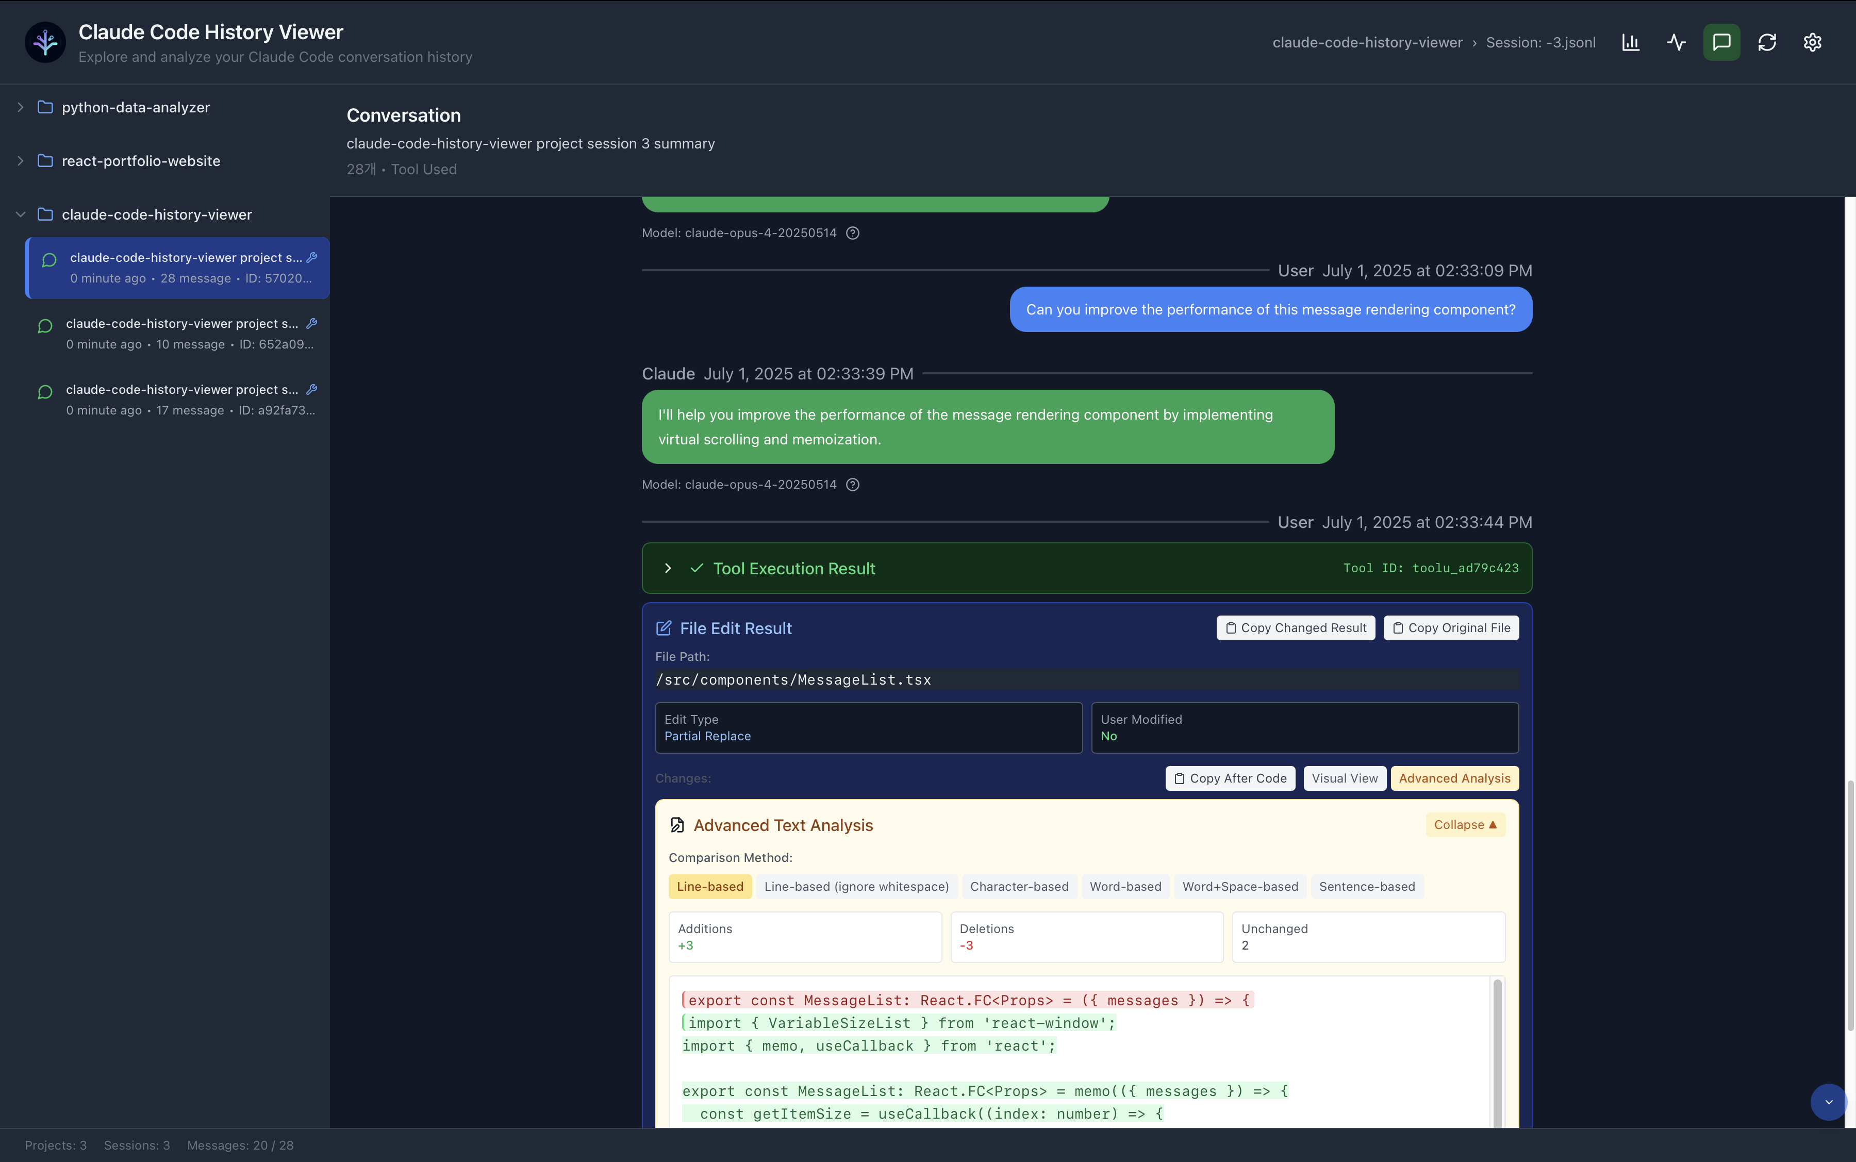Click the wrench icon on the 17 message session
Image resolution: width=1856 pixels, height=1162 pixels.
tap(312, 390)
